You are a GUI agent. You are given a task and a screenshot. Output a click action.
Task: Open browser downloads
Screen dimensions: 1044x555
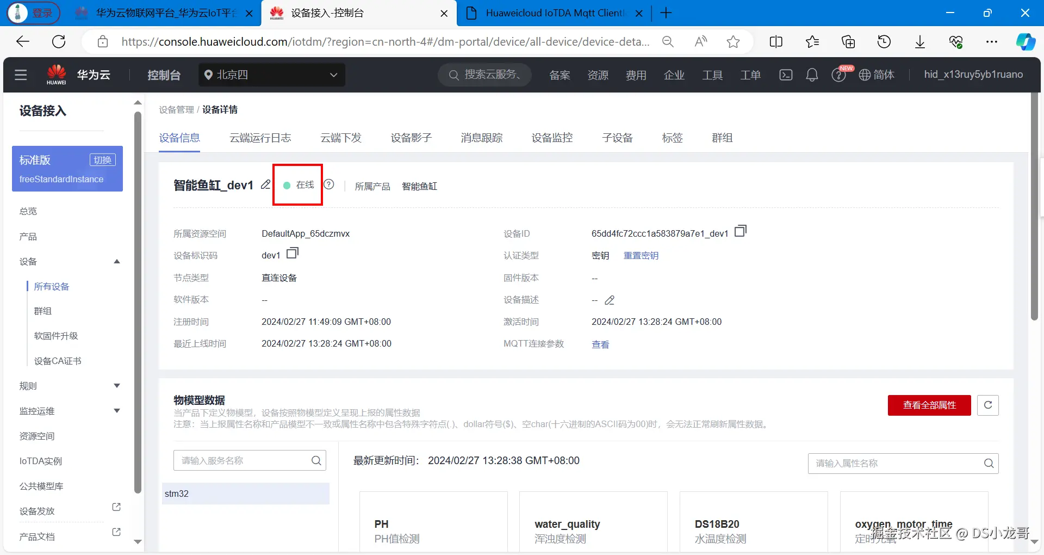(x=920, y=42)
